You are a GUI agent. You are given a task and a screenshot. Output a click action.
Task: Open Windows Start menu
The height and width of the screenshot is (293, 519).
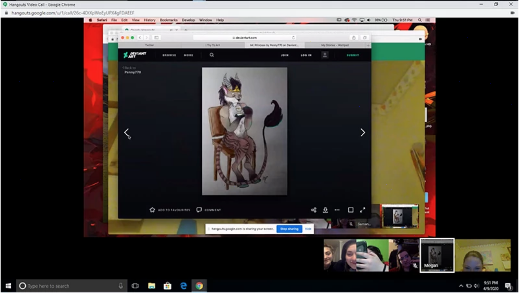pyautogui.click(x=8, y=286)
